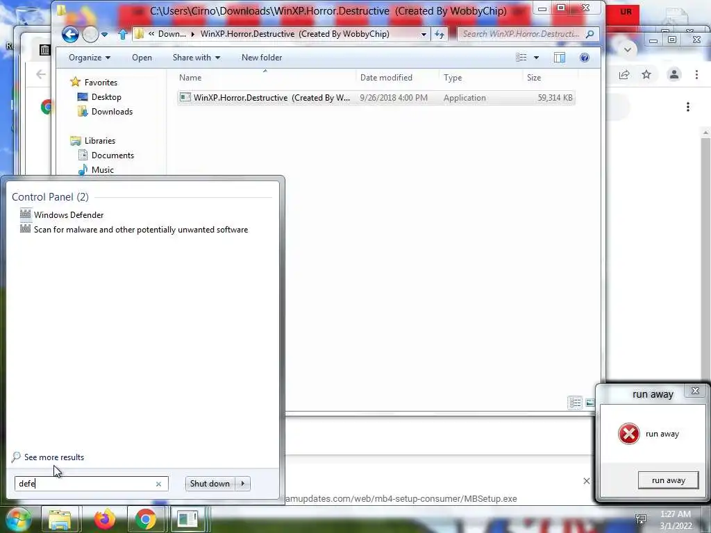711x533 pixels.
Task: Open Explorer help
Action: coord(585,58)
